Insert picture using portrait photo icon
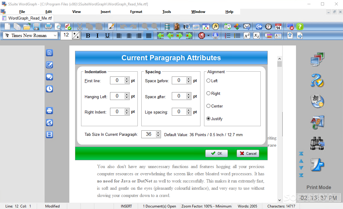This screenshot has height=209, width=343. [x=177, y=27]
